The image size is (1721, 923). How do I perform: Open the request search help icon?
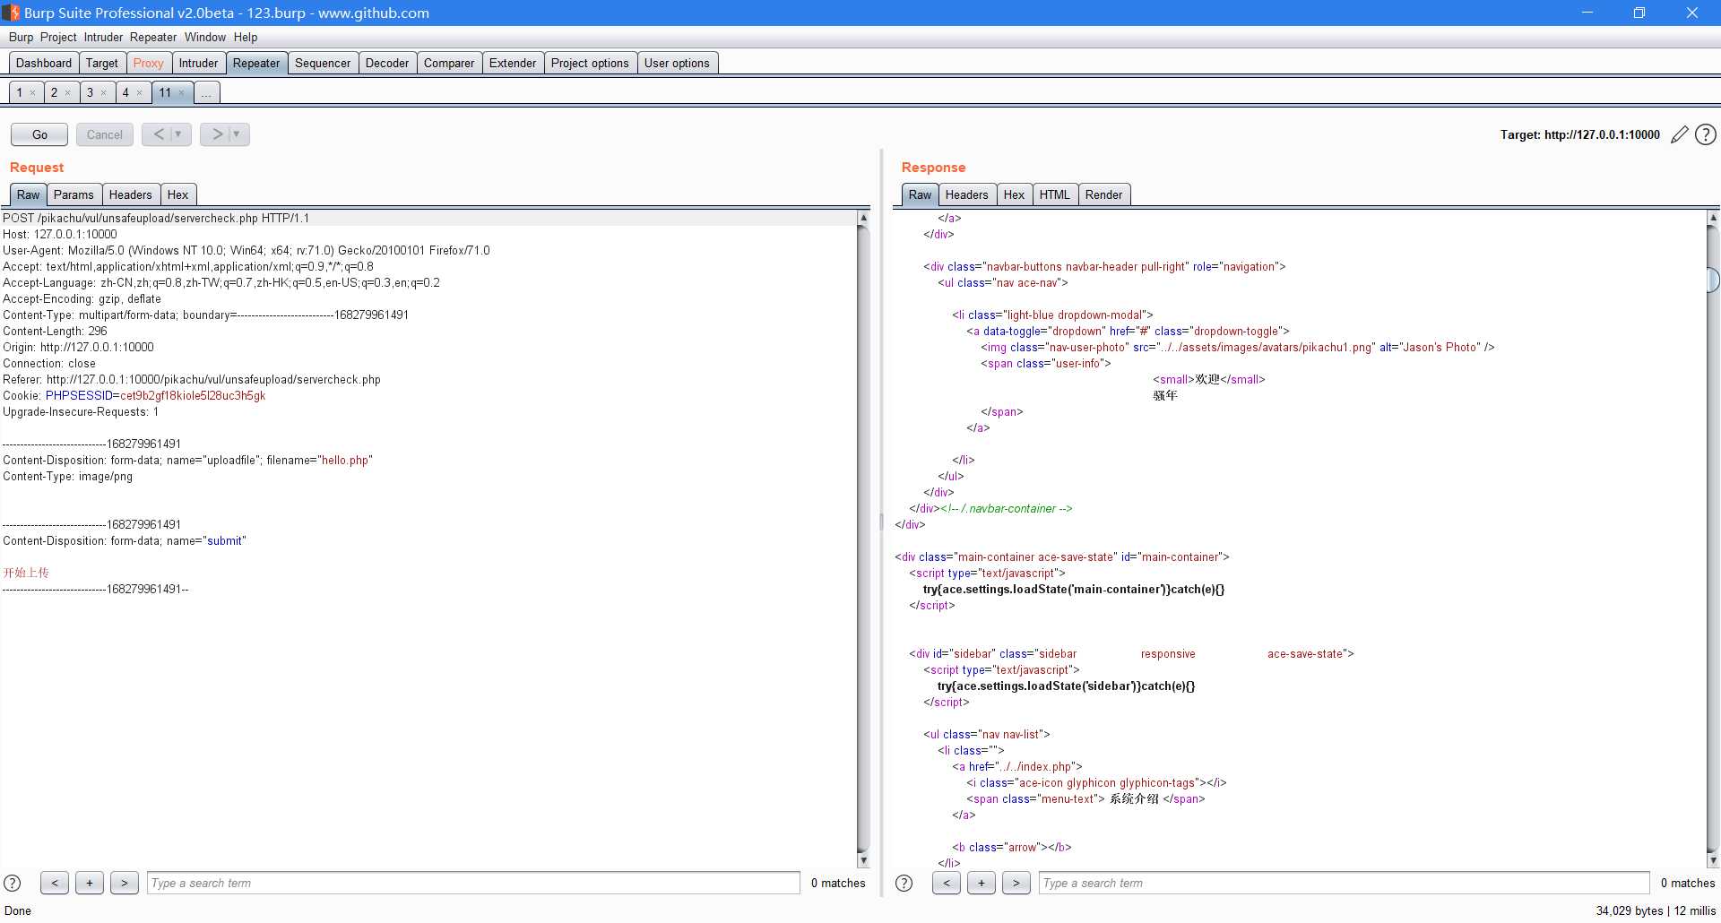tap(13, 883)
